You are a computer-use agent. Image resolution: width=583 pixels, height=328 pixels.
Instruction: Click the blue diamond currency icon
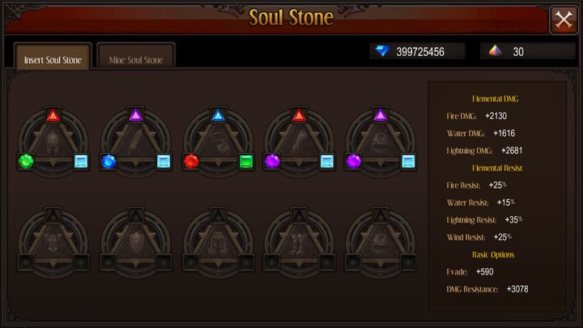(382, 51)
